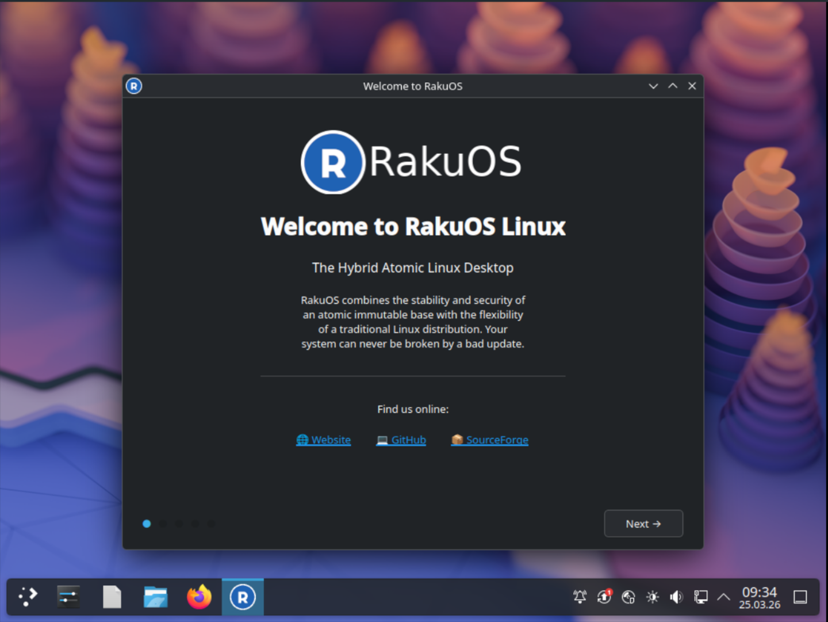Open the software updates tray icon
Screen dimensions: 828x622
(x=604, y=597)
